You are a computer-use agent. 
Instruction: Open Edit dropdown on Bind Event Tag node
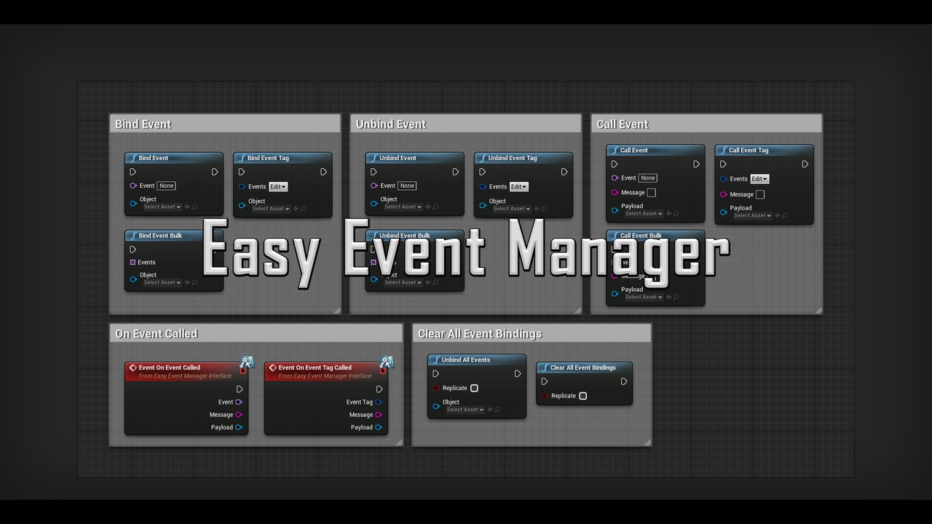278,186
